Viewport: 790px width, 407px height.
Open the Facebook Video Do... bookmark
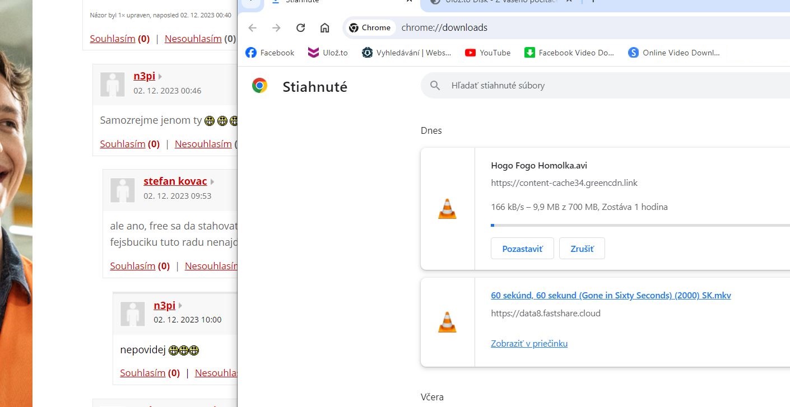click(569, 53)
